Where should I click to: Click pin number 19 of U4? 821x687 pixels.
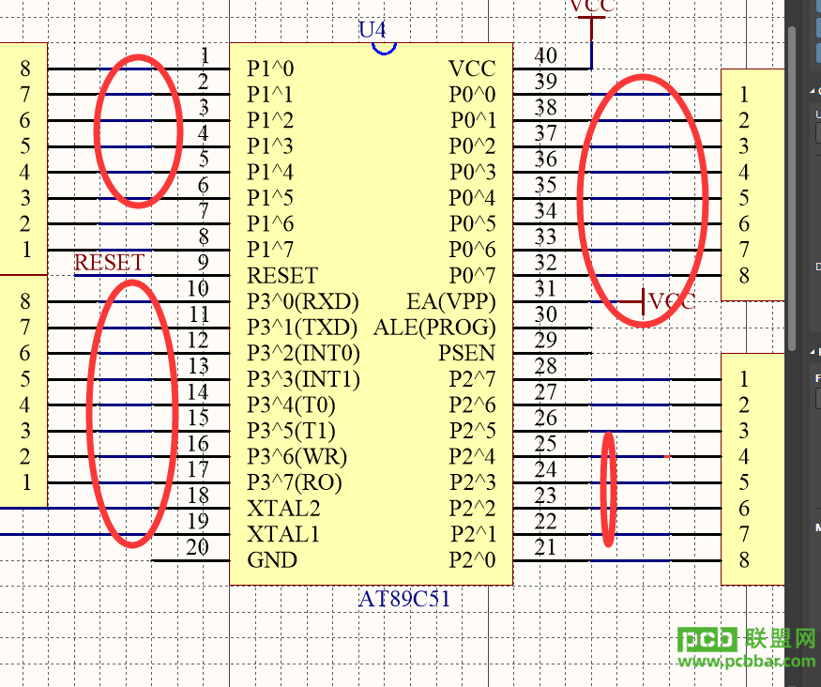click(x=197, y=522)
